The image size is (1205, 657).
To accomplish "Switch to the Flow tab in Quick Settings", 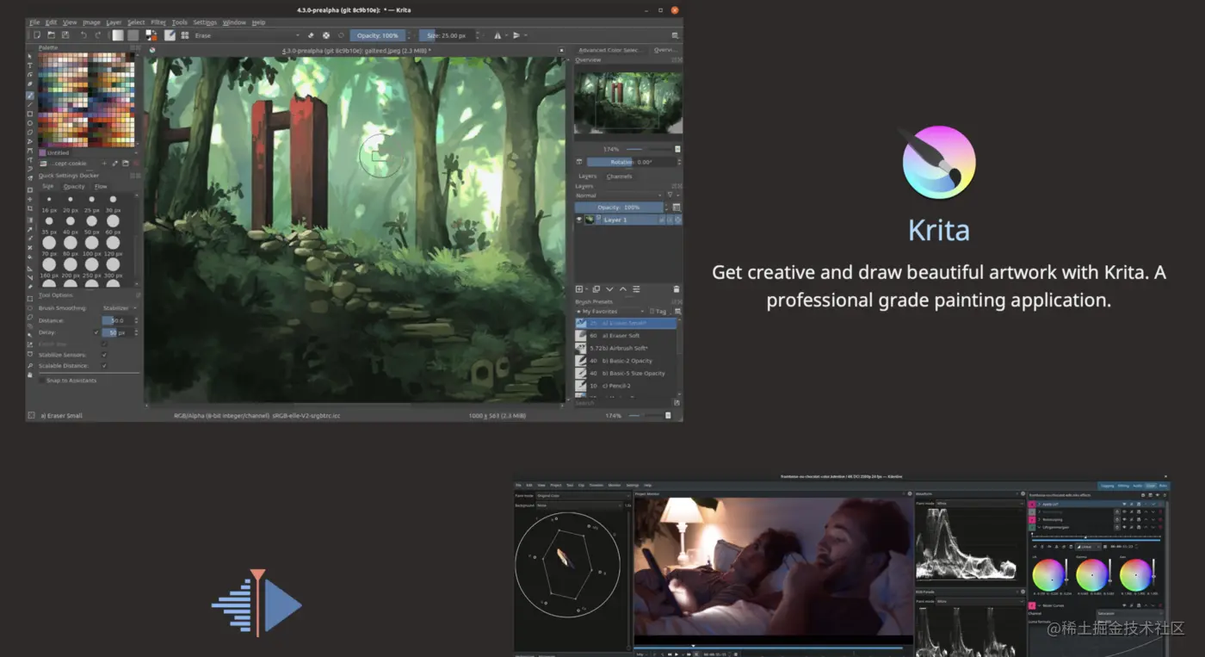I will pos(101,187).
